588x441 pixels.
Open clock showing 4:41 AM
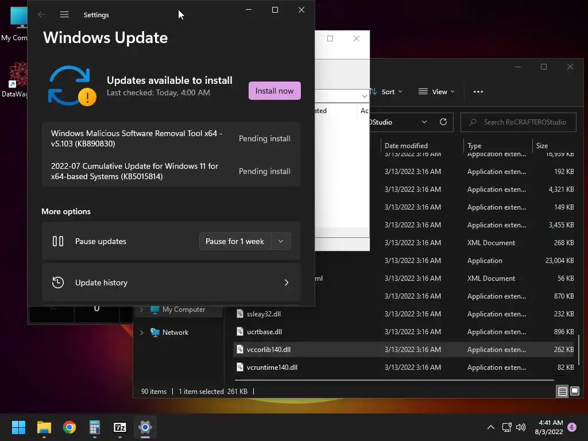click(x=549, y=427)
